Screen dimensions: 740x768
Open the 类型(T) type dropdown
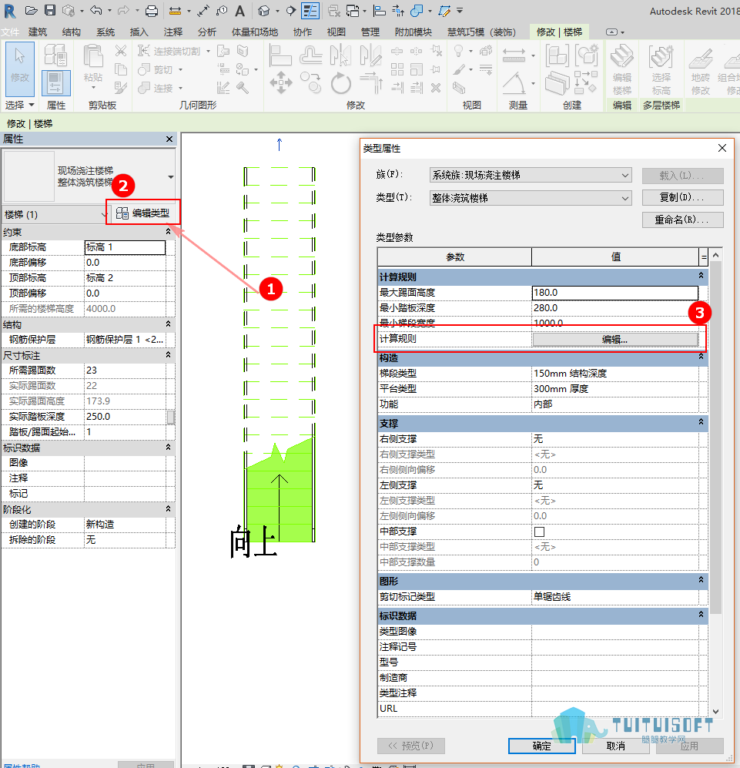(531, 198)
